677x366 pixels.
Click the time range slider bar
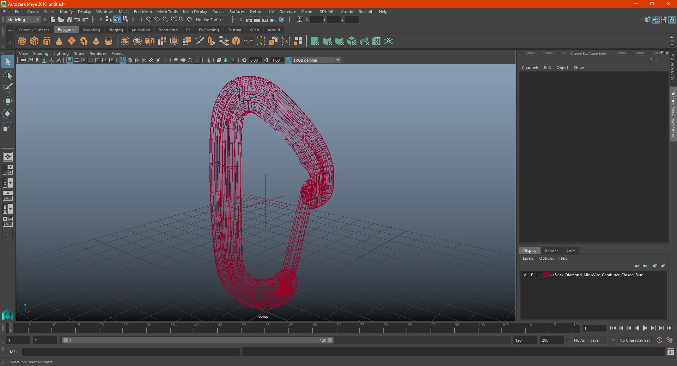point(197,340)
